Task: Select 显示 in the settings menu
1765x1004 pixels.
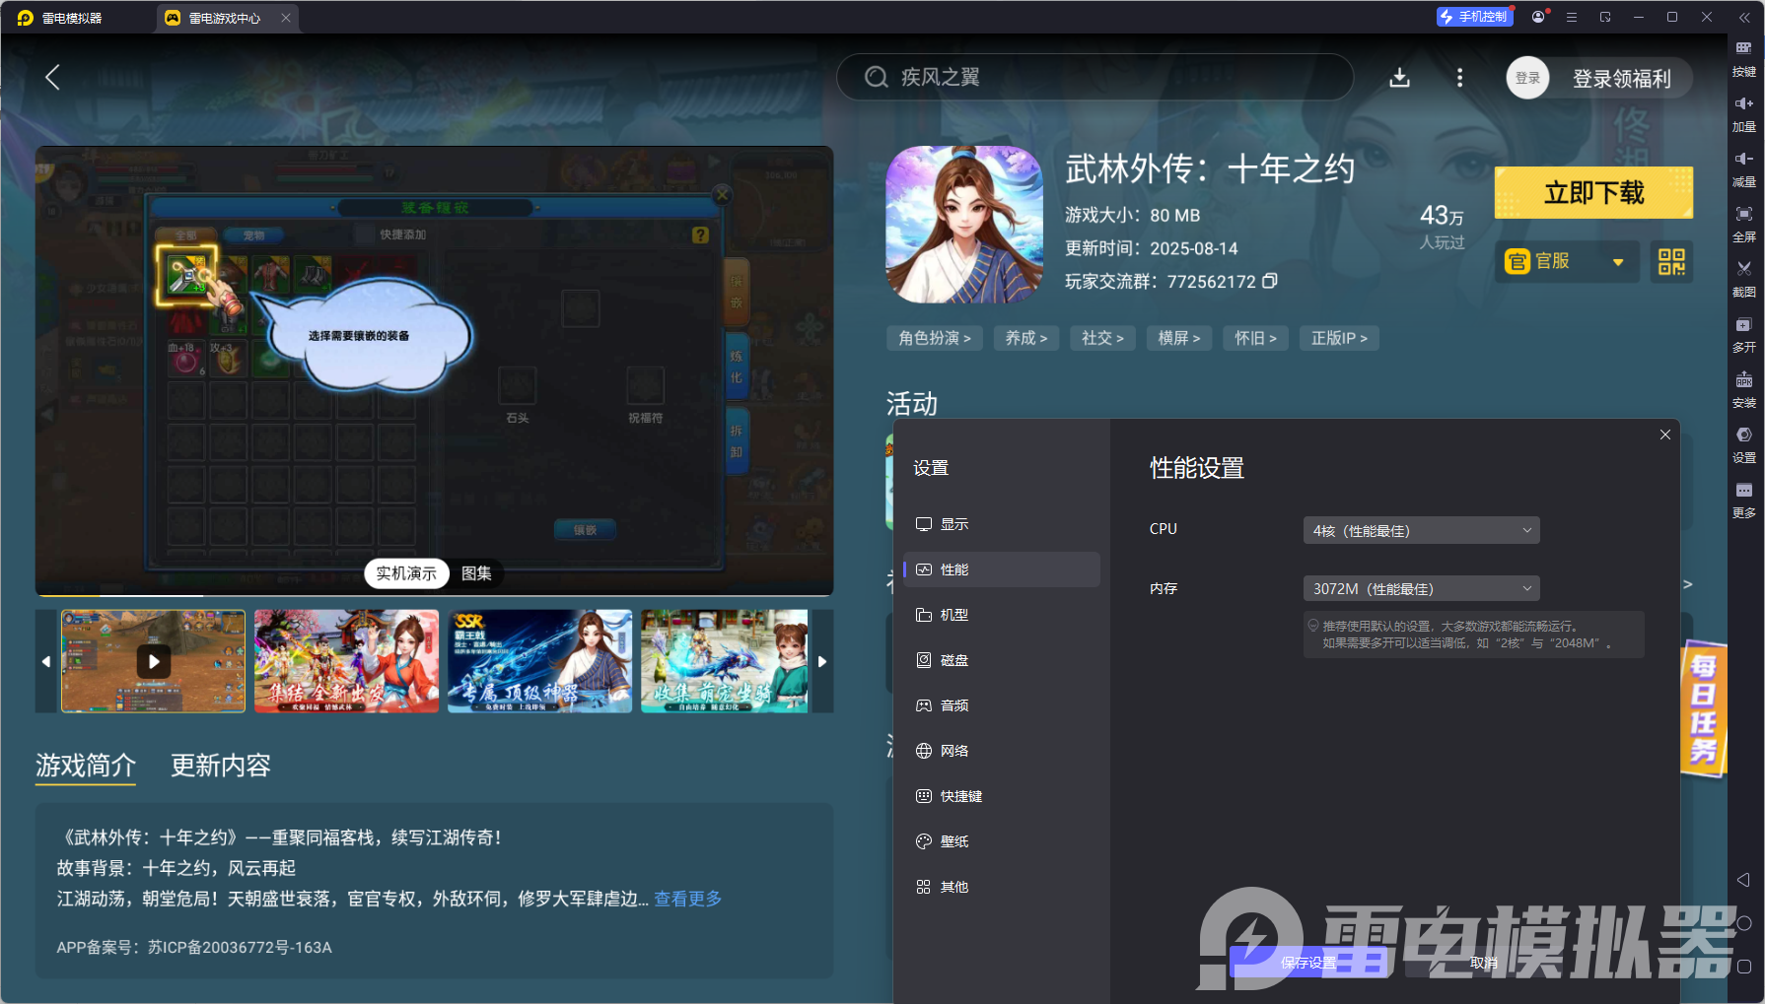Action: (1001, 524)
